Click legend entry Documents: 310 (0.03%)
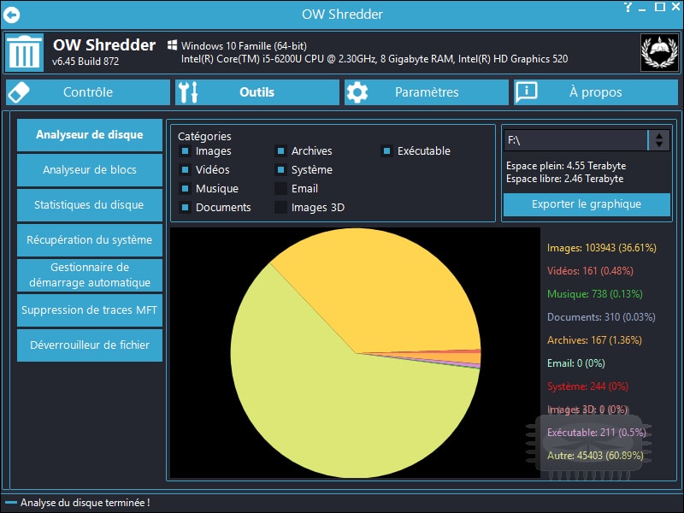The width and height of the screenshot is (684, 513). tap(601, 317)
